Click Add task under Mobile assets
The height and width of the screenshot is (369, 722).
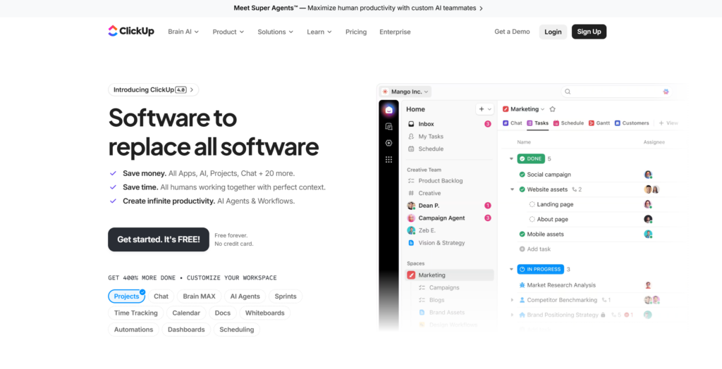534,249
